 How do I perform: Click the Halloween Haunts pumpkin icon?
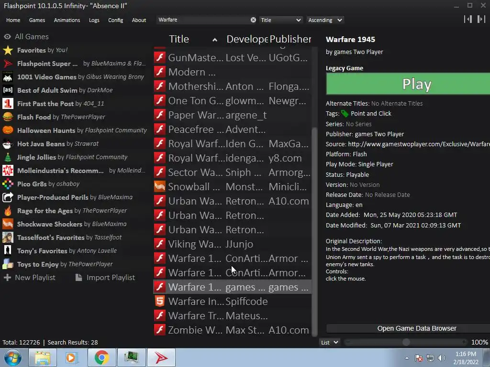(8, 130)
